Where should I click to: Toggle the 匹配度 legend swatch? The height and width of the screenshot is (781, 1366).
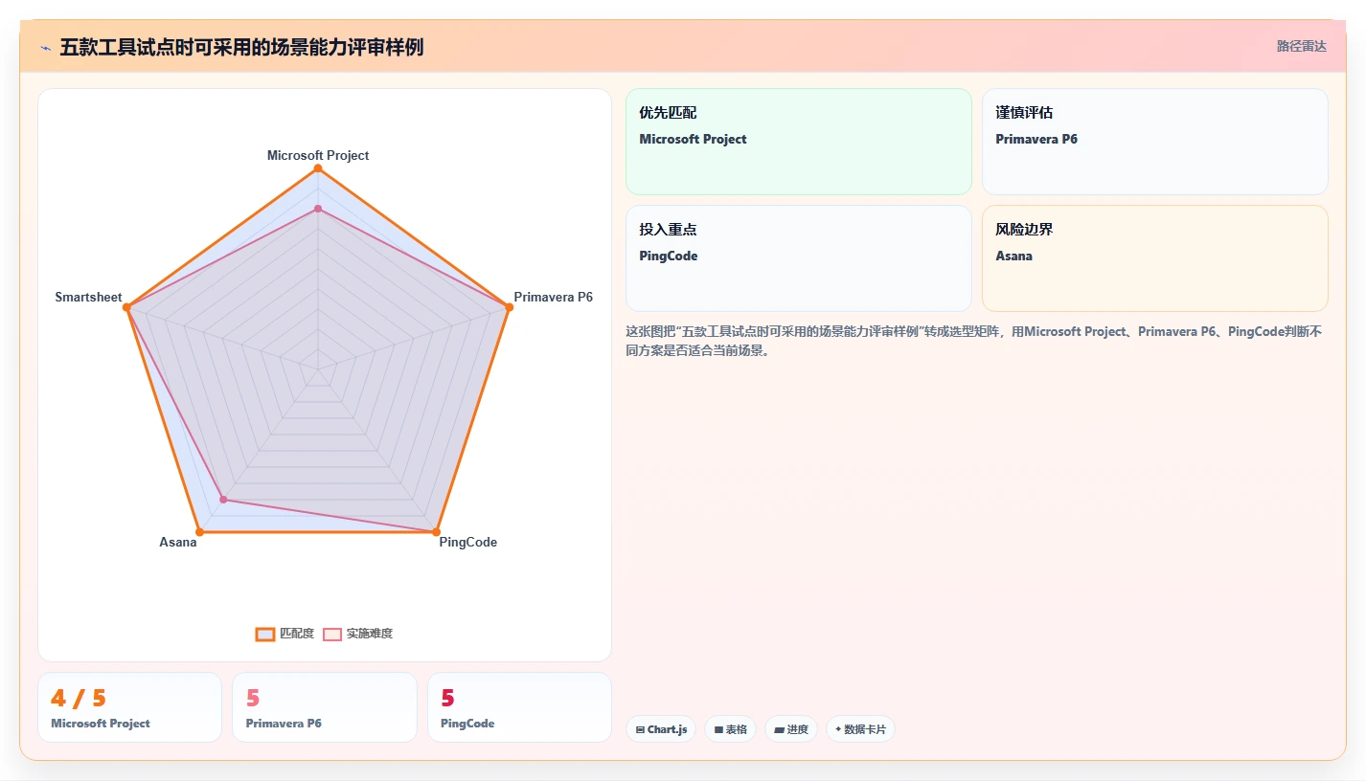coord(265,634)
